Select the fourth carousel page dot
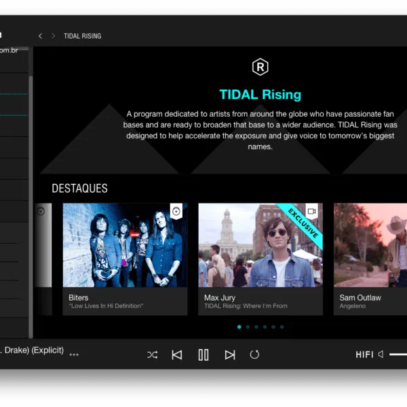 (265, 327)
